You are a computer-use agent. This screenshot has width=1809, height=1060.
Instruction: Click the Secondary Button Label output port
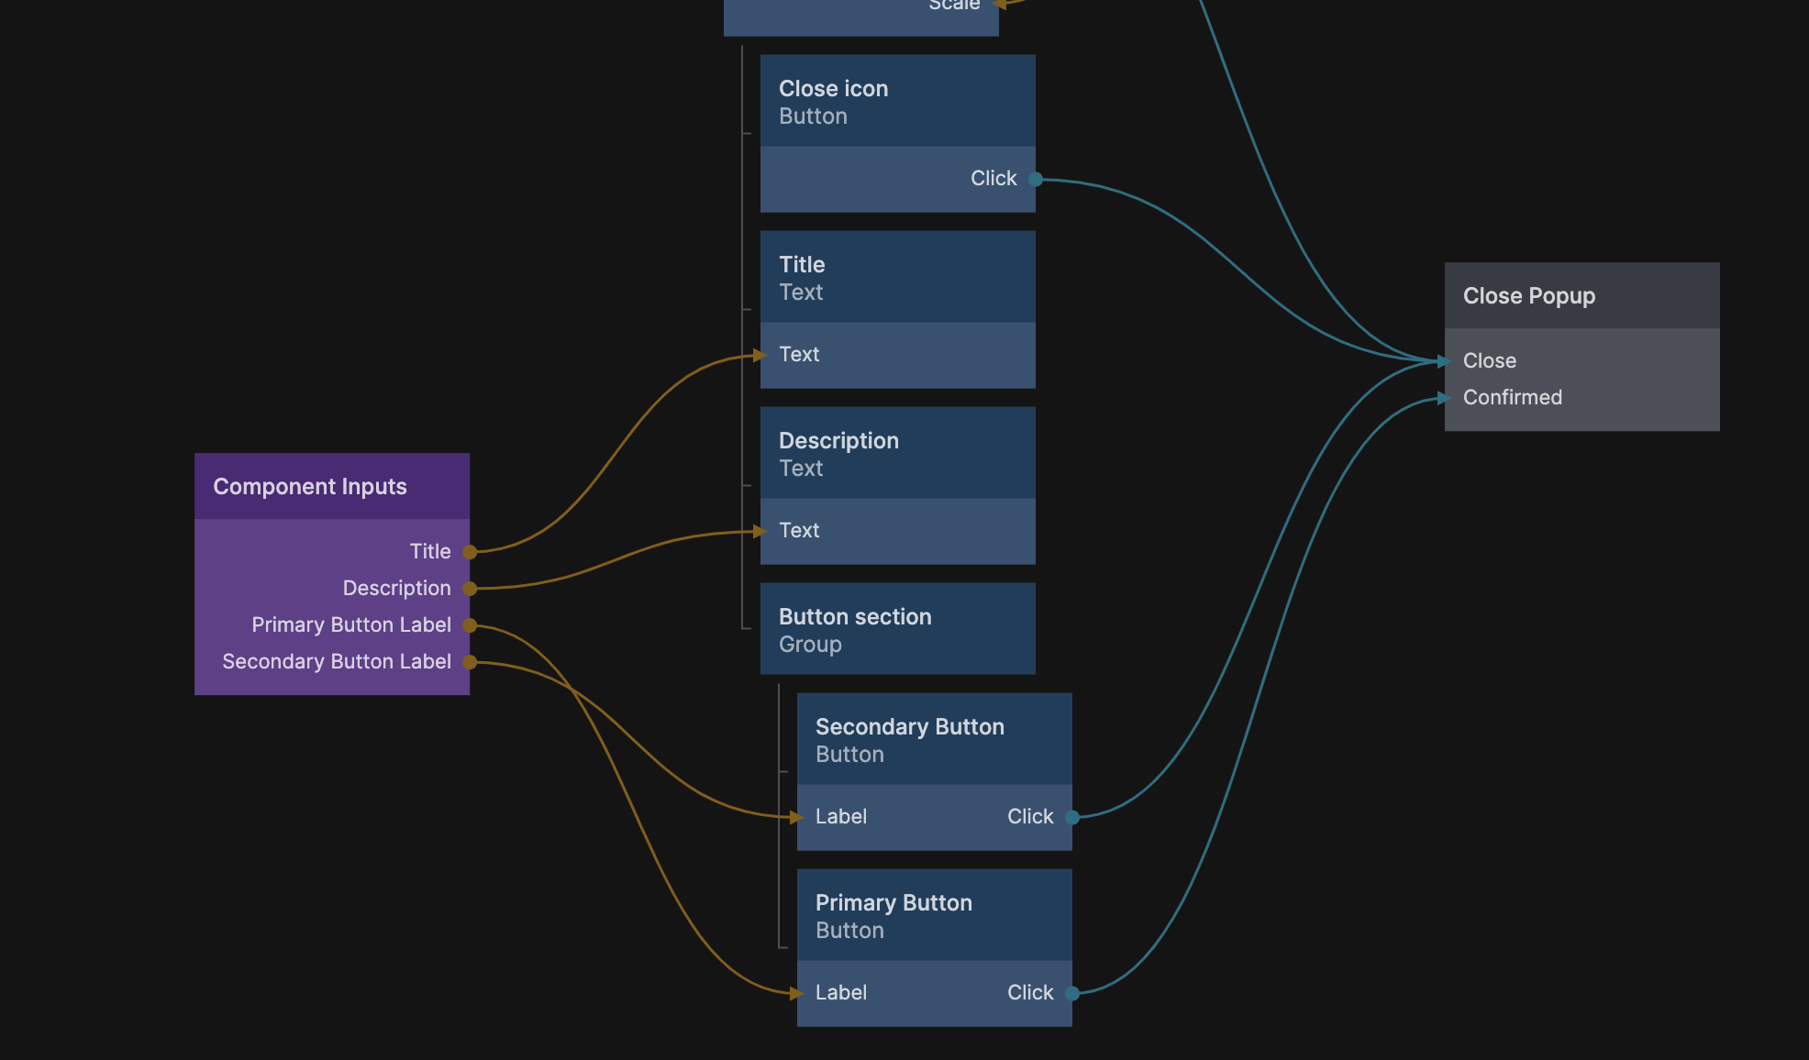point(470,662)
